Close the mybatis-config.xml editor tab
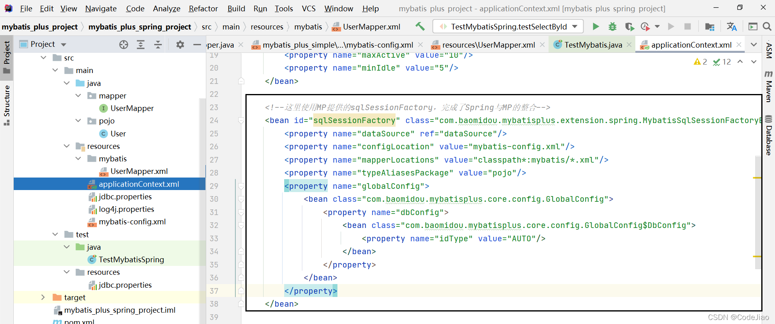This screenshot has width=775, height=324. (420, 45)
